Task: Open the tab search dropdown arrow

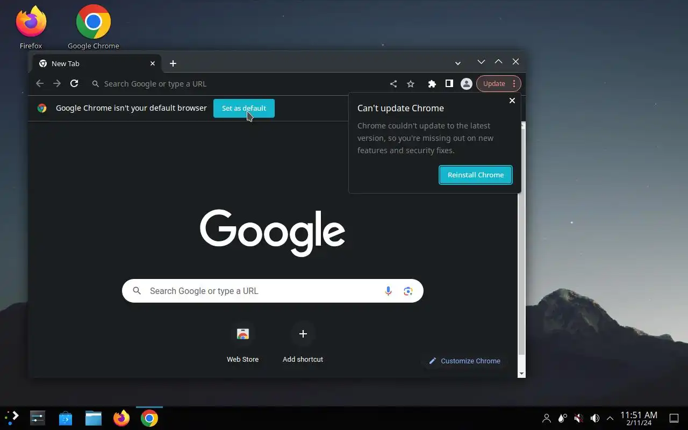Action: [458, 63]
